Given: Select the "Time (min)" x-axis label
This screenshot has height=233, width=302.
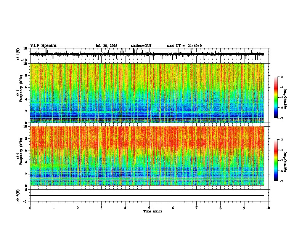Looking at the screenshot, I should click(153, 211).
